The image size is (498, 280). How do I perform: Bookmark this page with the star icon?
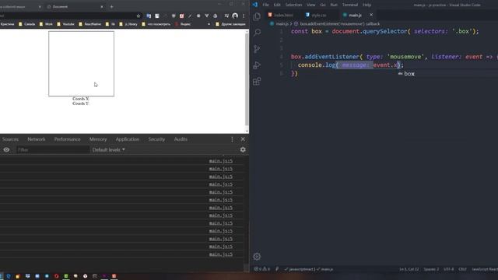click(x=139, y=16)
